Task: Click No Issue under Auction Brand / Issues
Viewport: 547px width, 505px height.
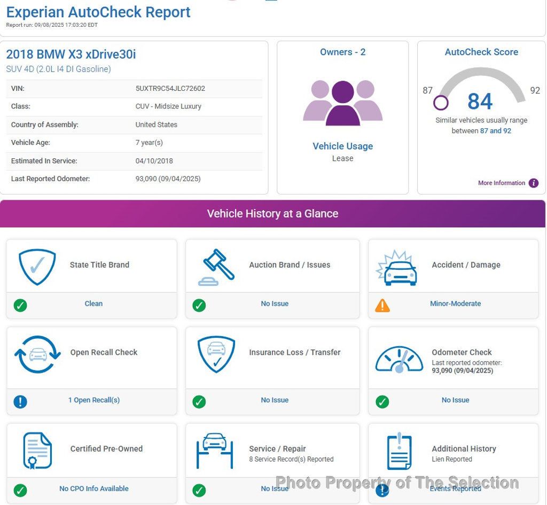Action: (x=275, y=304)
